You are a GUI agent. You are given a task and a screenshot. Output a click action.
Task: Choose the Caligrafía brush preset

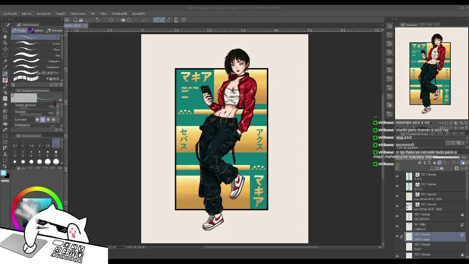point(37,61)
